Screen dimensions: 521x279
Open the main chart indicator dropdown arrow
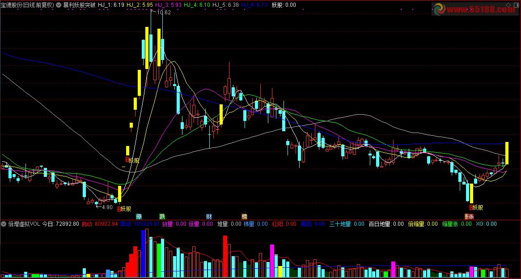[59, 5]
